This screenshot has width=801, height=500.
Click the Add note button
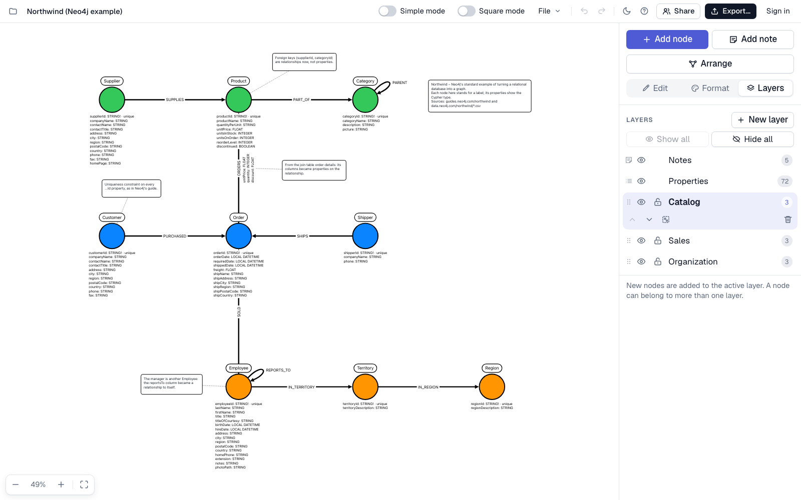tap(753, 39)
